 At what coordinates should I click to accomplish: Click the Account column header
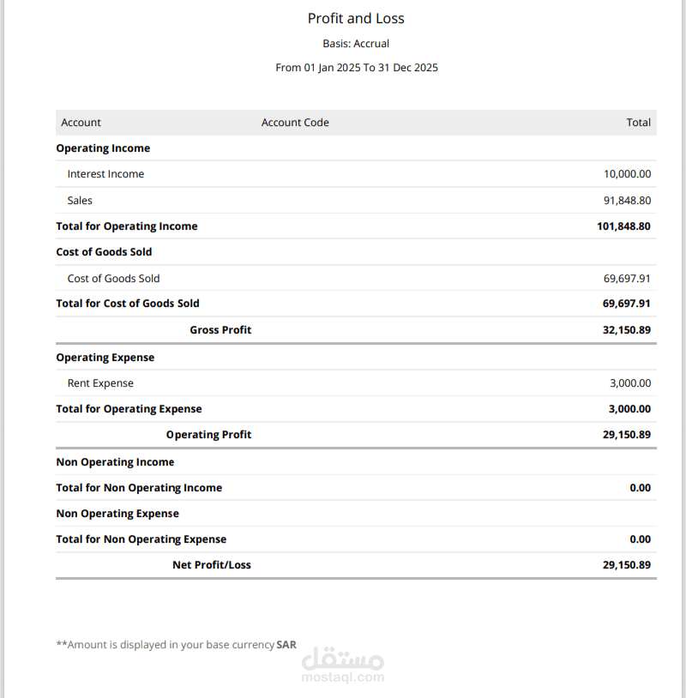(81, 123)
